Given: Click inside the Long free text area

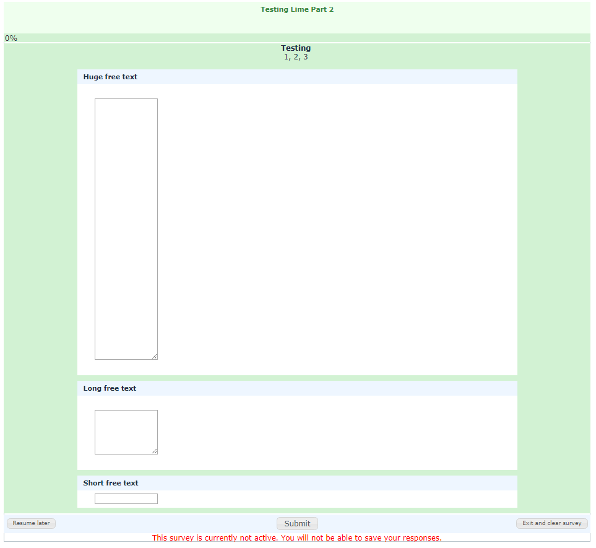Looking at the screenshot, I should tap(126, 432).
